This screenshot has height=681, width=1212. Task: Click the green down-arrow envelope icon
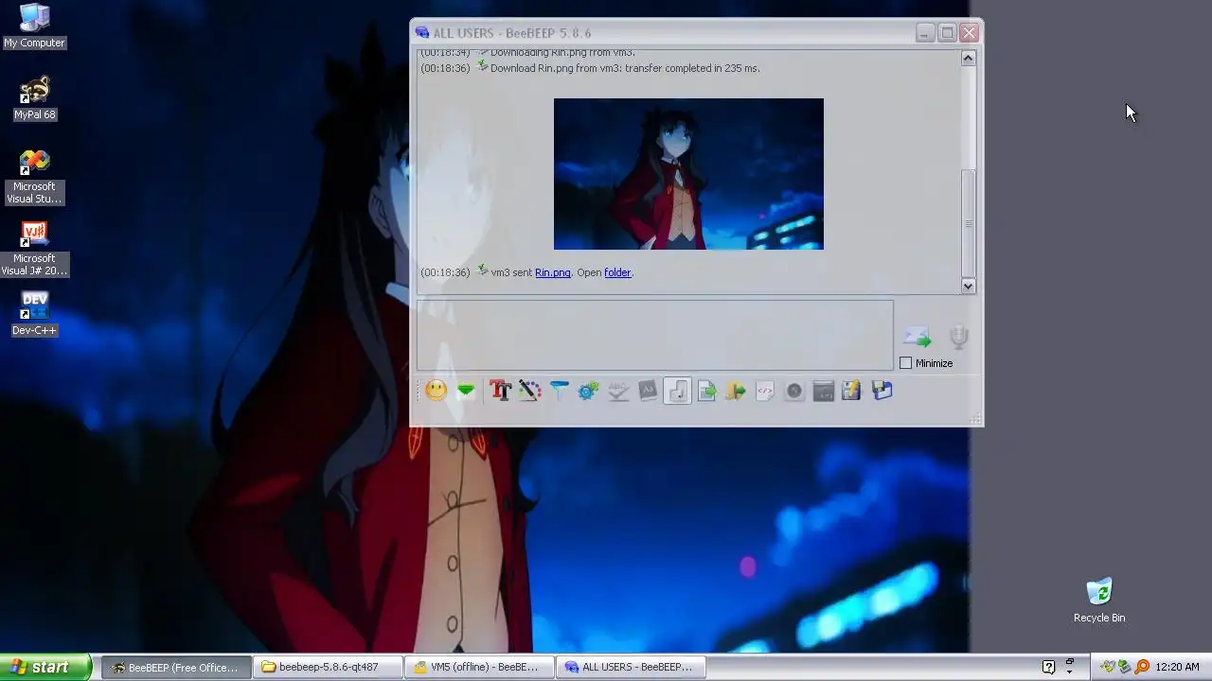point(466,391)
